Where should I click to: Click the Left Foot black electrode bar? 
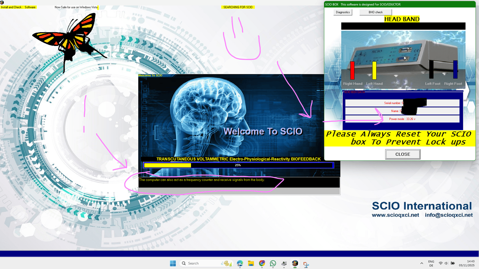point(431,69)
